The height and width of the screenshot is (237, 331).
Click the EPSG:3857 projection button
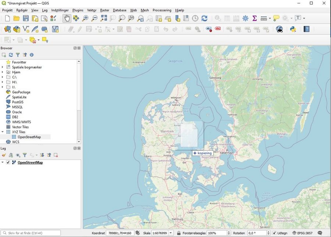303,233
